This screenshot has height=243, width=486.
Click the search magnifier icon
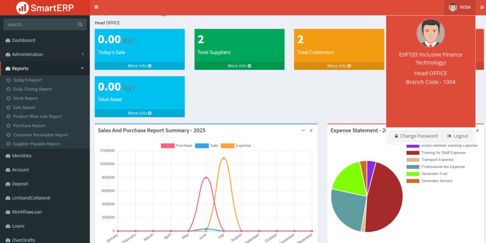click(x=80, y=24)
